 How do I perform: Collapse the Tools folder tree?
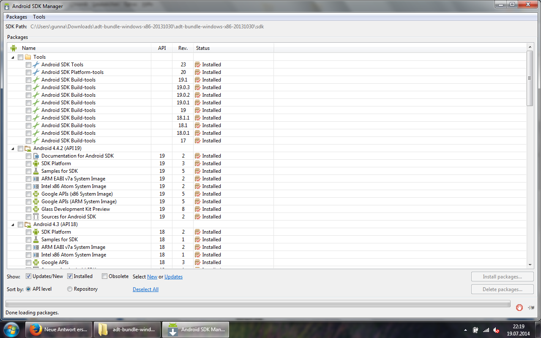pos(13,57)
